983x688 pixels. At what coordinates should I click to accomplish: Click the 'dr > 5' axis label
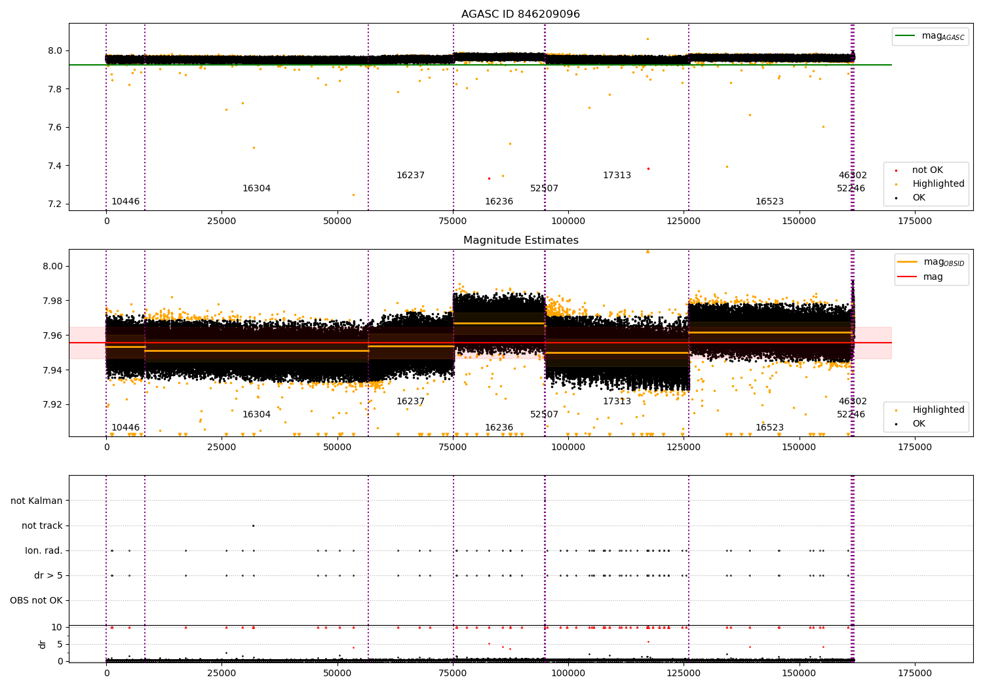[x=48, y=575]
